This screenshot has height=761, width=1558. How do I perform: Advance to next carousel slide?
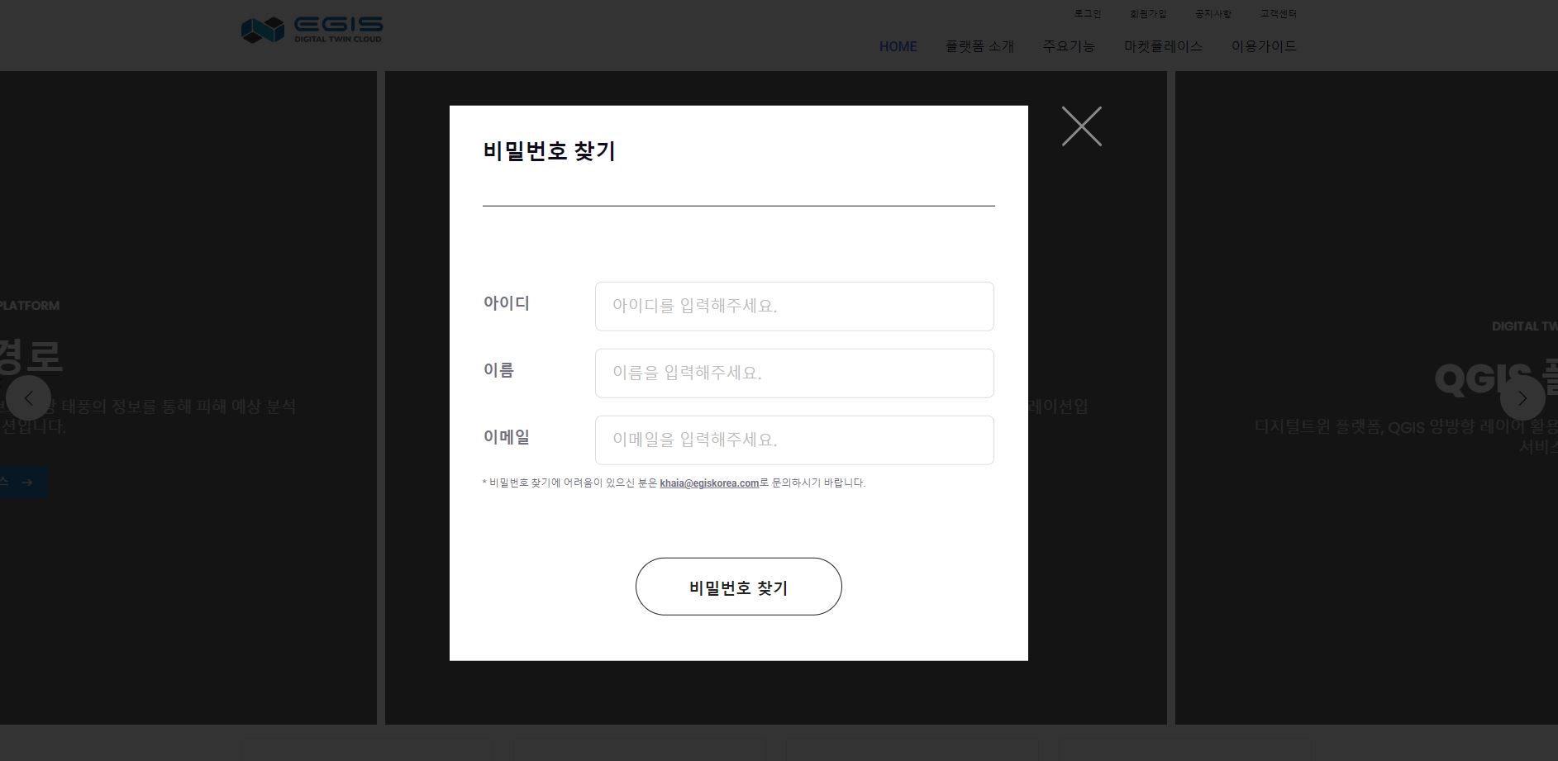coord(1522,398)
